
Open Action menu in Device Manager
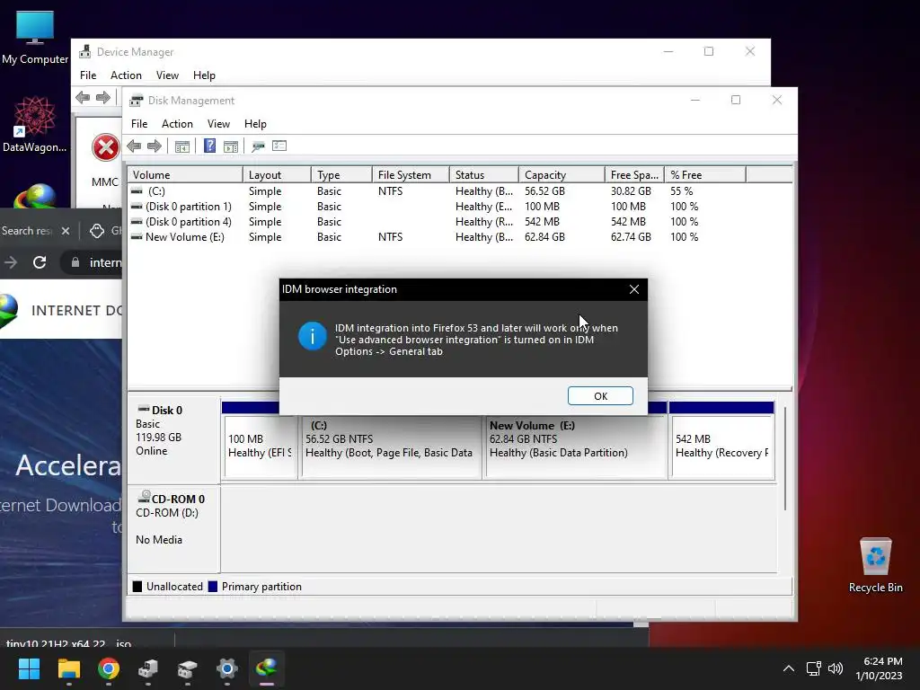point(126,75)
